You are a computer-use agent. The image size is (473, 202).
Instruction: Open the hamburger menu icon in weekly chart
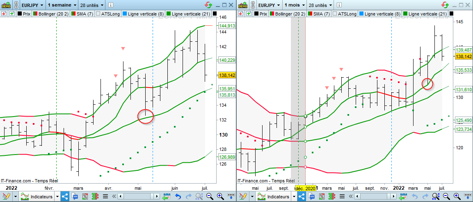pos(105,197)
